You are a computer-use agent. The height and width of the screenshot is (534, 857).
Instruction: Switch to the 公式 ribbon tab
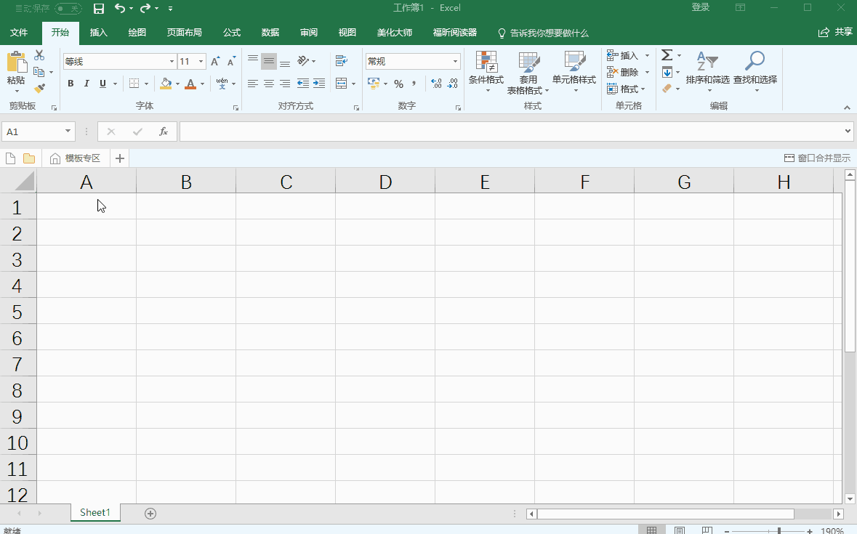[232, 33]
